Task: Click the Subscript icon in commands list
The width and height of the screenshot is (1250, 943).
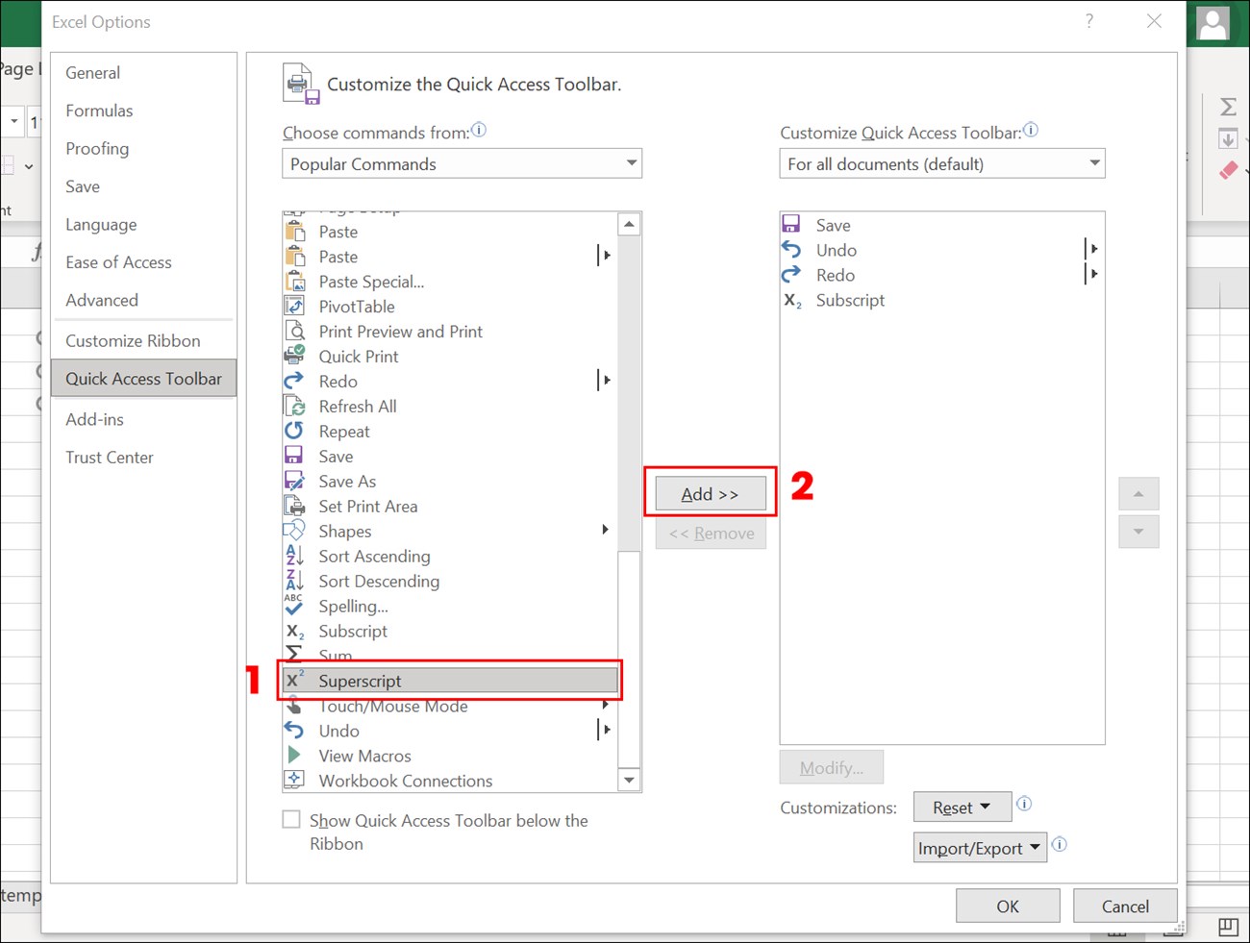Action: click(295, 632)
